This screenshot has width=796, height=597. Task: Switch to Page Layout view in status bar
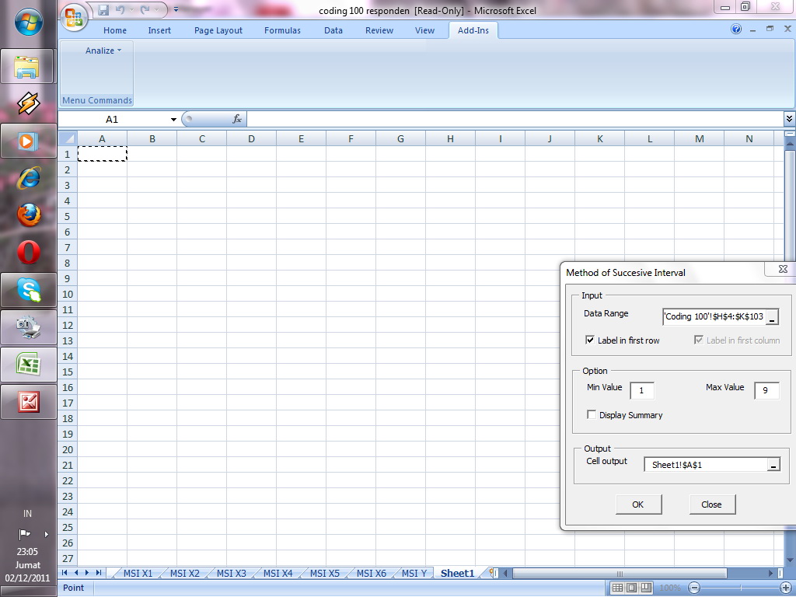631,588
